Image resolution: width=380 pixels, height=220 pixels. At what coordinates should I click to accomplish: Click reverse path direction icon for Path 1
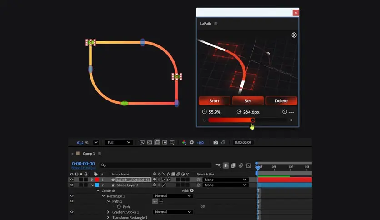160,201
